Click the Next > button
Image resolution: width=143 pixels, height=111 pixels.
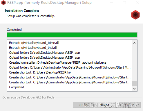point(105,105)
